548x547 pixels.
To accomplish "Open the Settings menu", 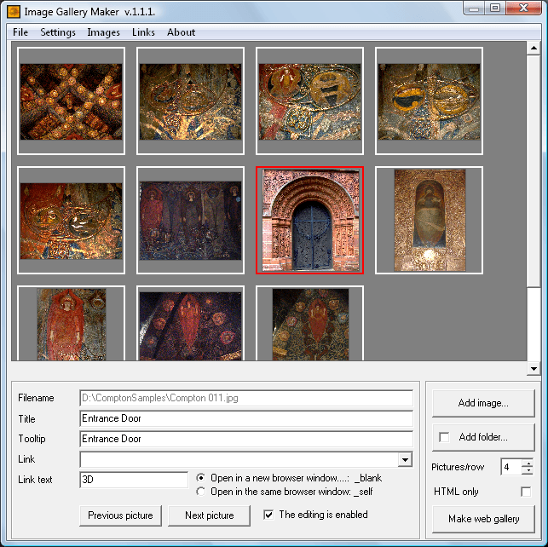I will 58,32.
